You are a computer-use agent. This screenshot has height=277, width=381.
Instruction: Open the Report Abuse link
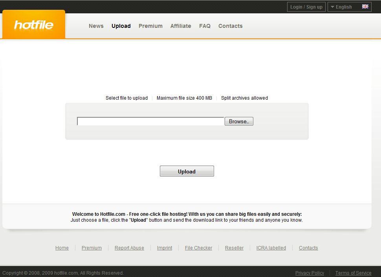[129, 248]
